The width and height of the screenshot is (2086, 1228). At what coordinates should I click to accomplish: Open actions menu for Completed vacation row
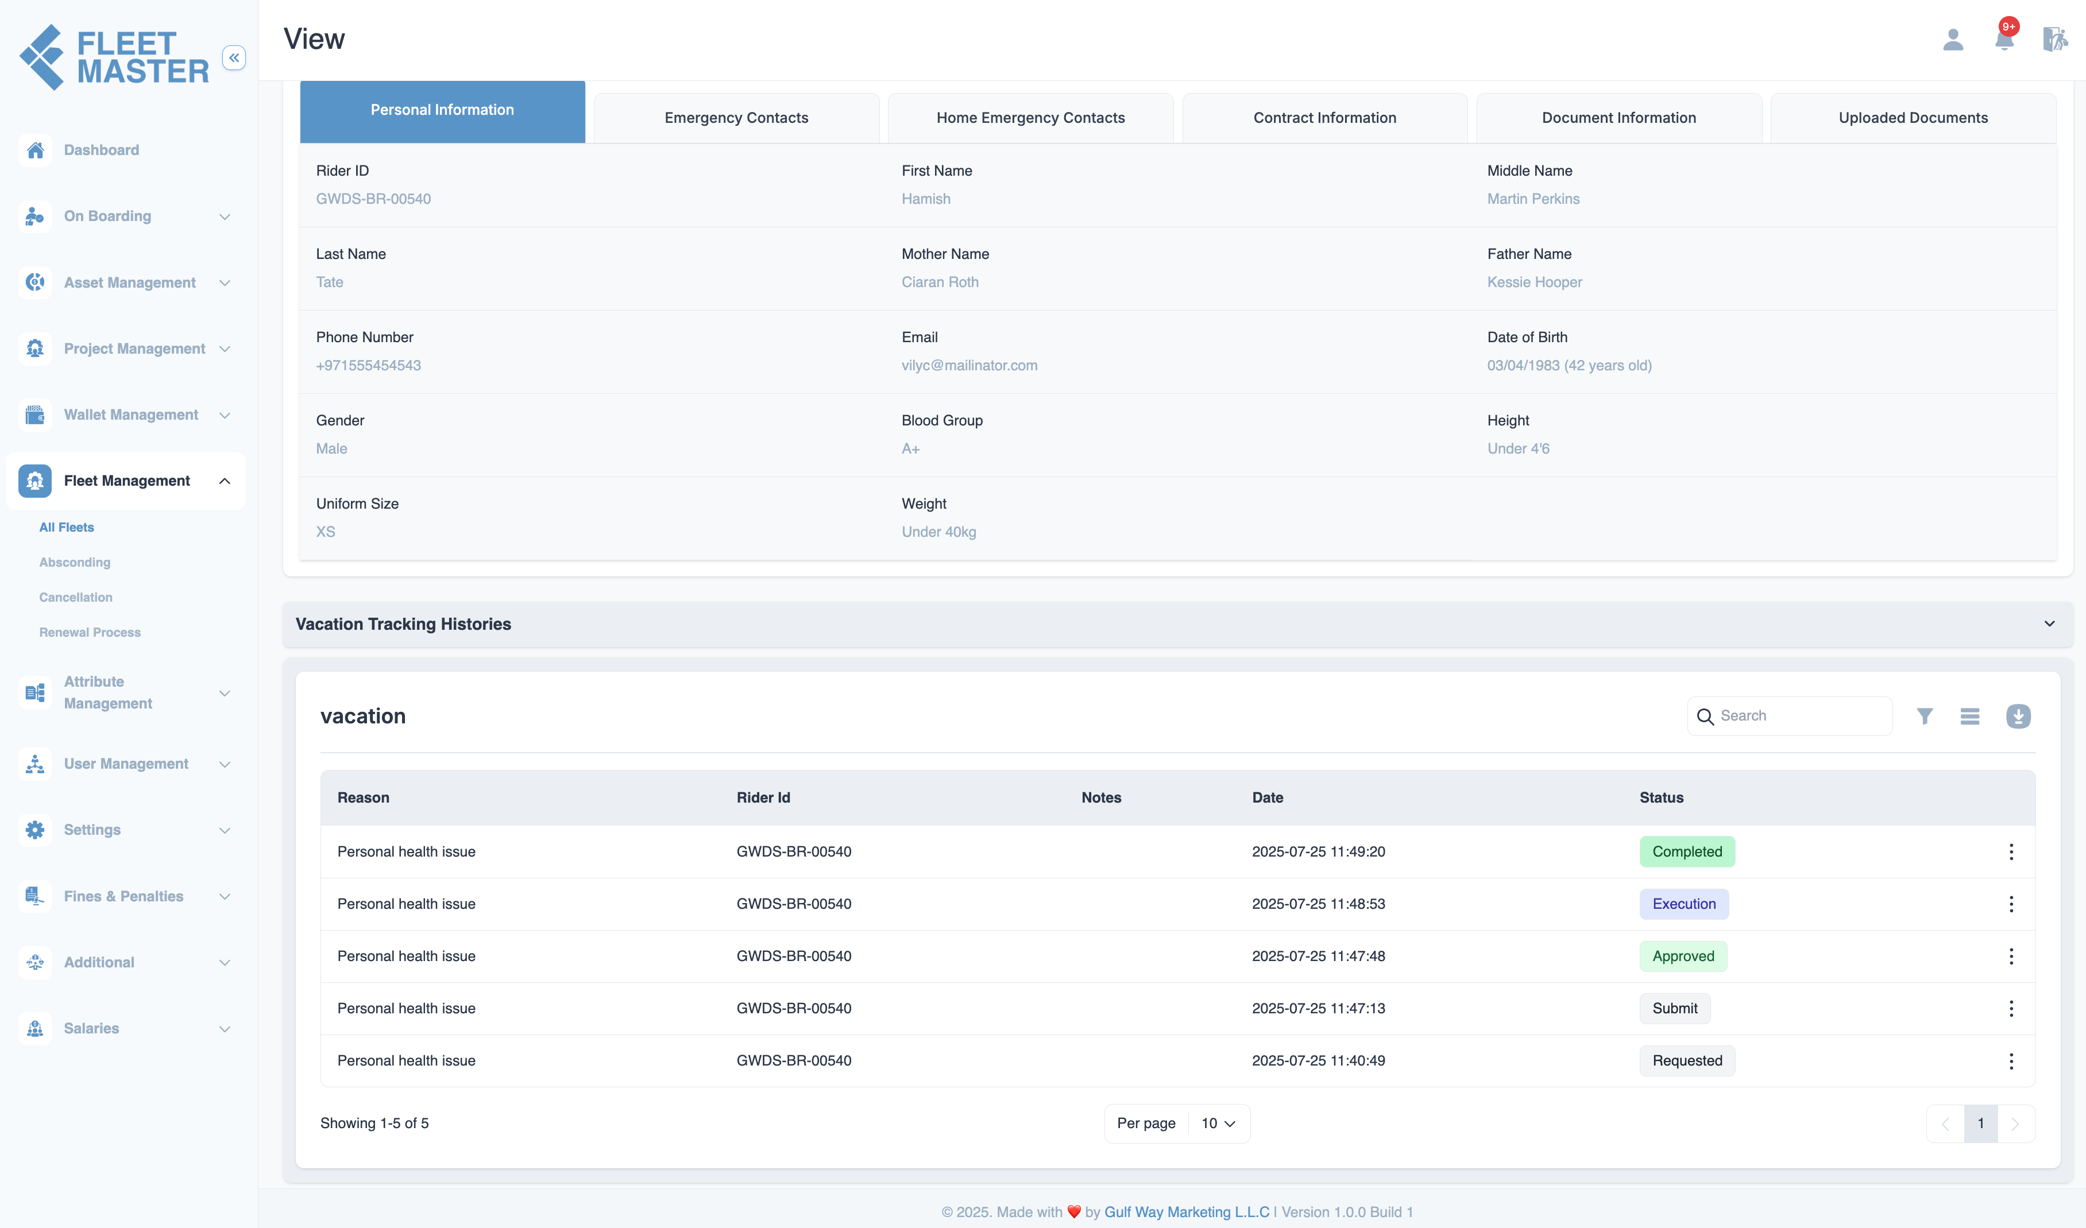2011,853
